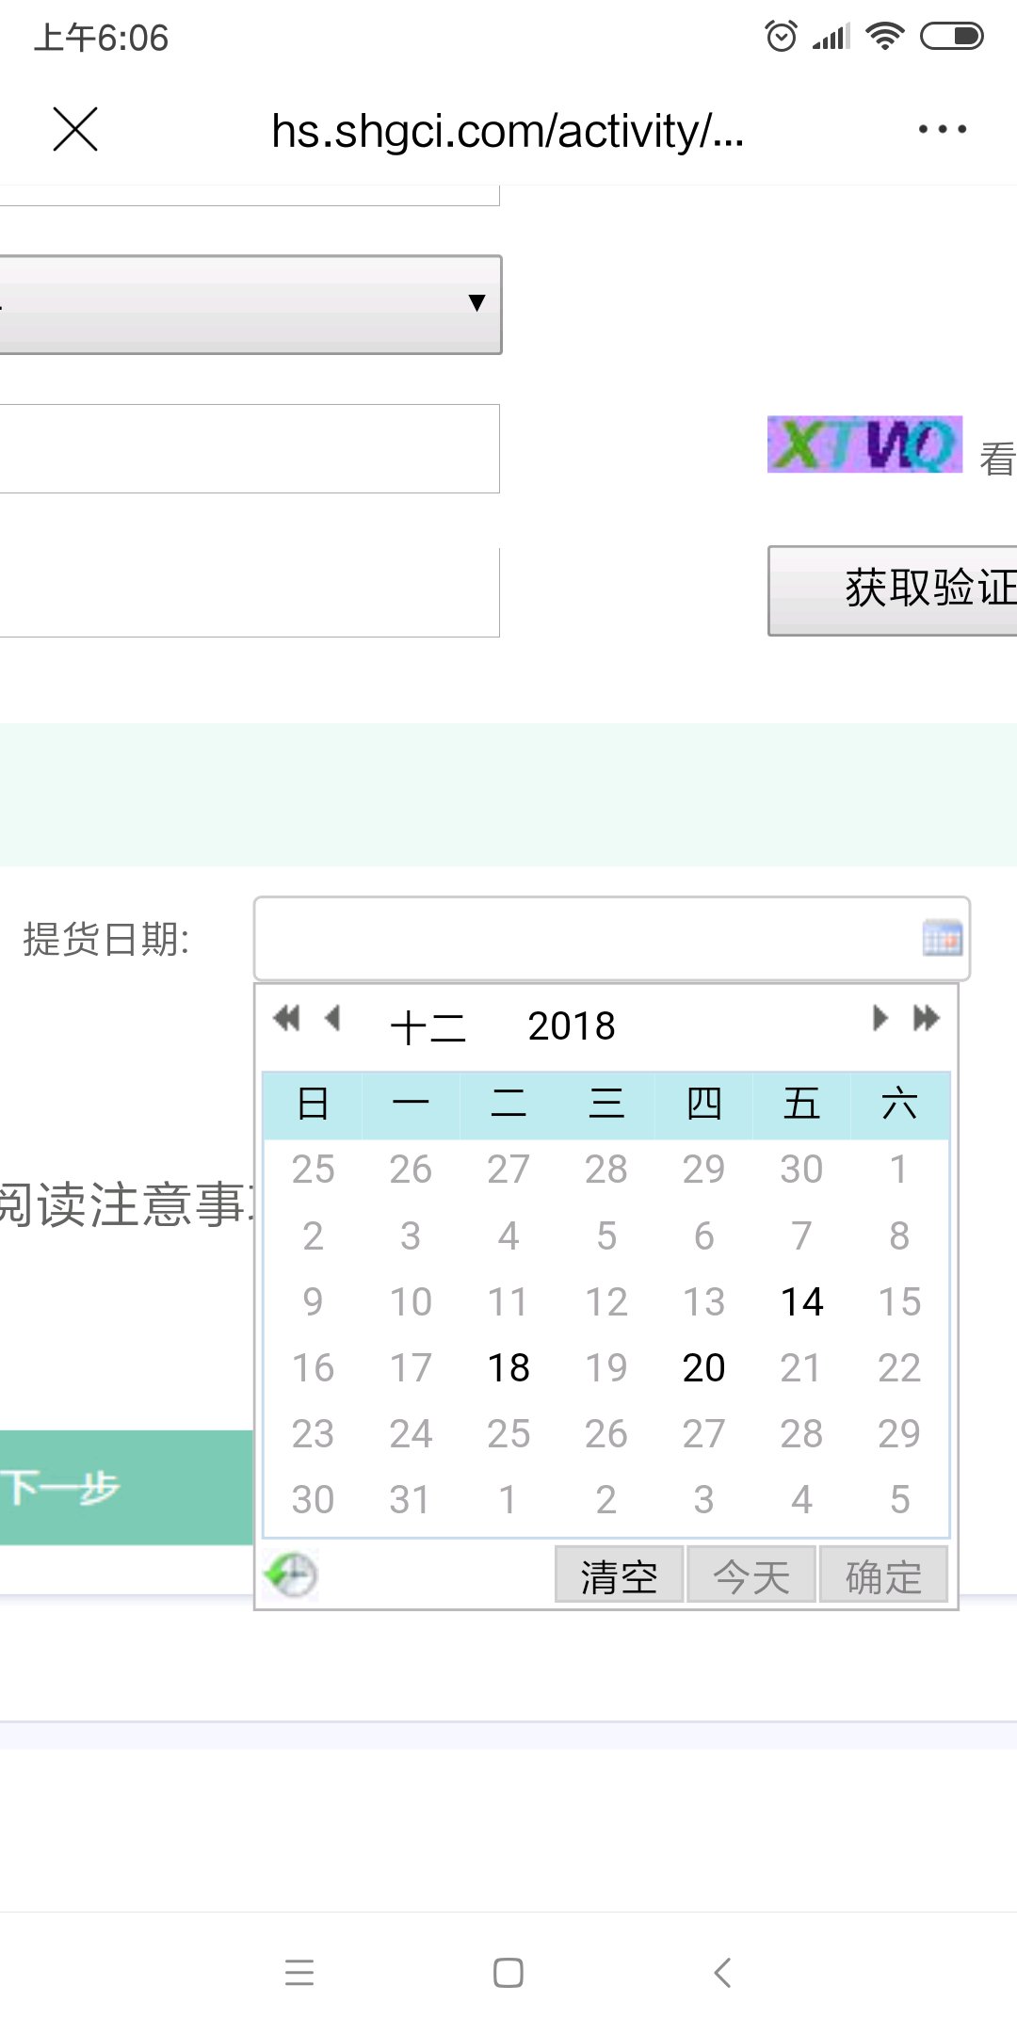
Task: Tap the Android back navigation button
Action: 722,1972
